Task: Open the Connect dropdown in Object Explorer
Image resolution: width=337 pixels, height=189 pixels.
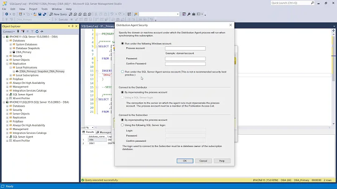Action: point(9,31)
